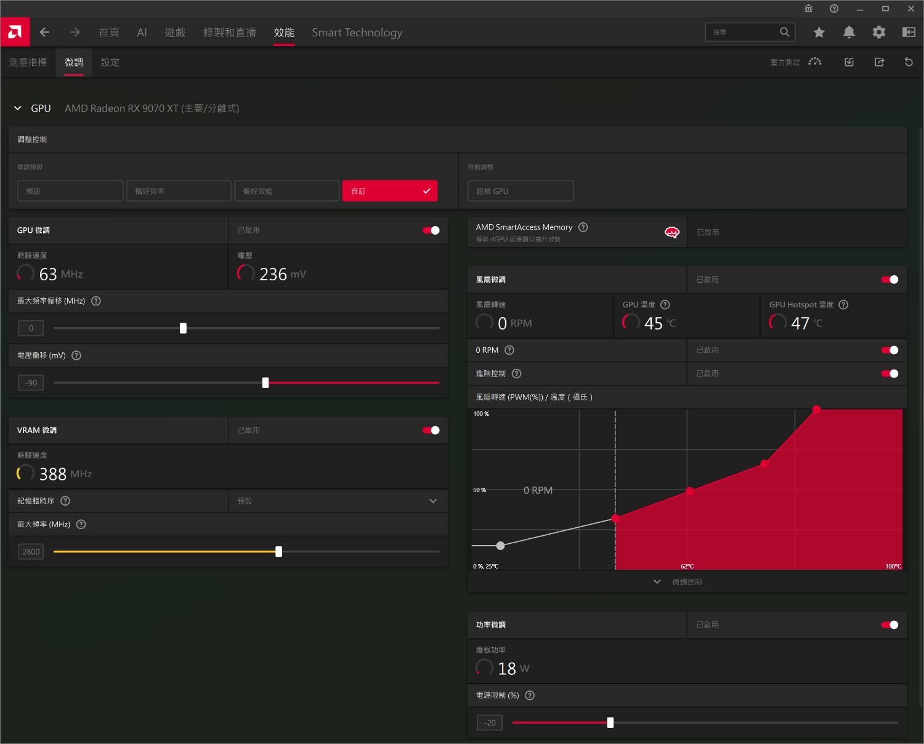The height and width of the screenshot is (744, 924).
Task: Open help for 進階控制
Action: tap(517, 374)
